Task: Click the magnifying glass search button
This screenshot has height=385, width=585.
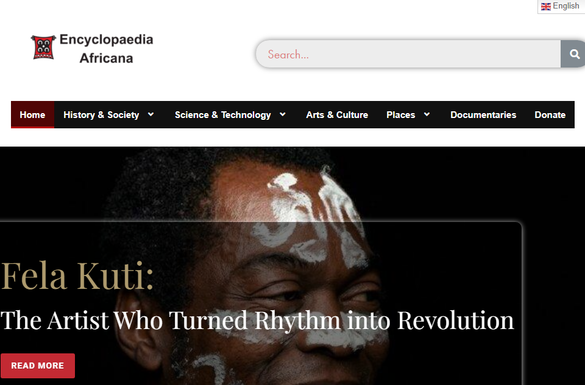Action: click(x=573, y=54)
